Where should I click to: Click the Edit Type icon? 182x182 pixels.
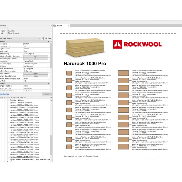click(x=43, y=38)
